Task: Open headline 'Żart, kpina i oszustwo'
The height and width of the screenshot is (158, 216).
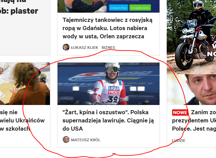Action: click(108, 121)
